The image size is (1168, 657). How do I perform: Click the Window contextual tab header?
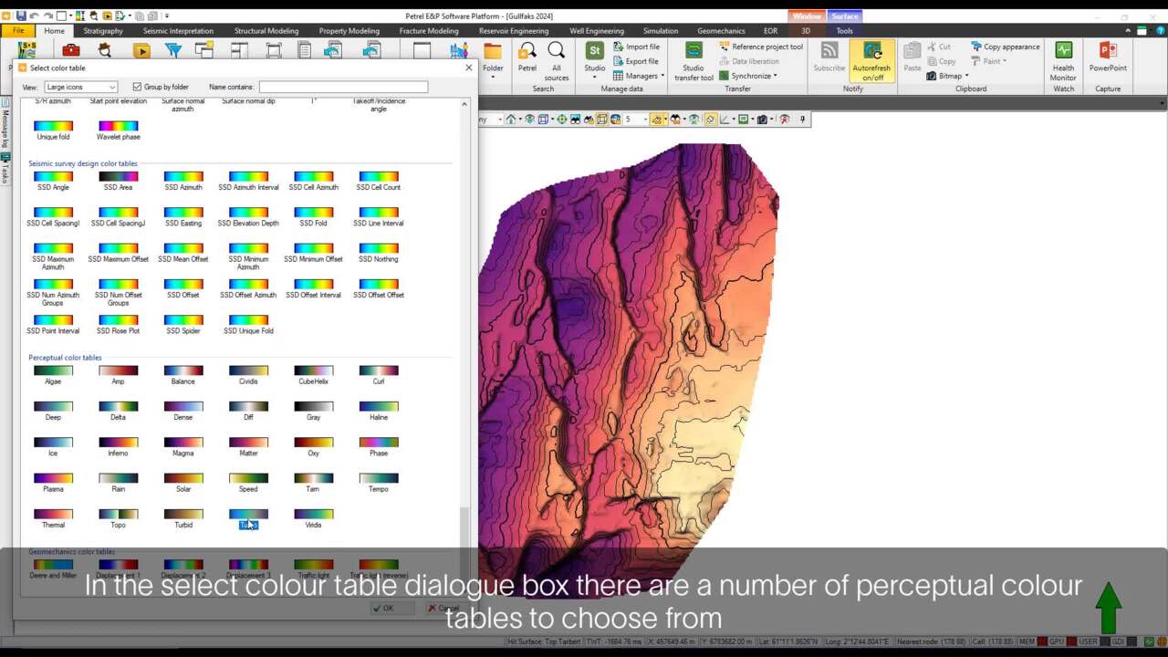(x=807, y=16)
